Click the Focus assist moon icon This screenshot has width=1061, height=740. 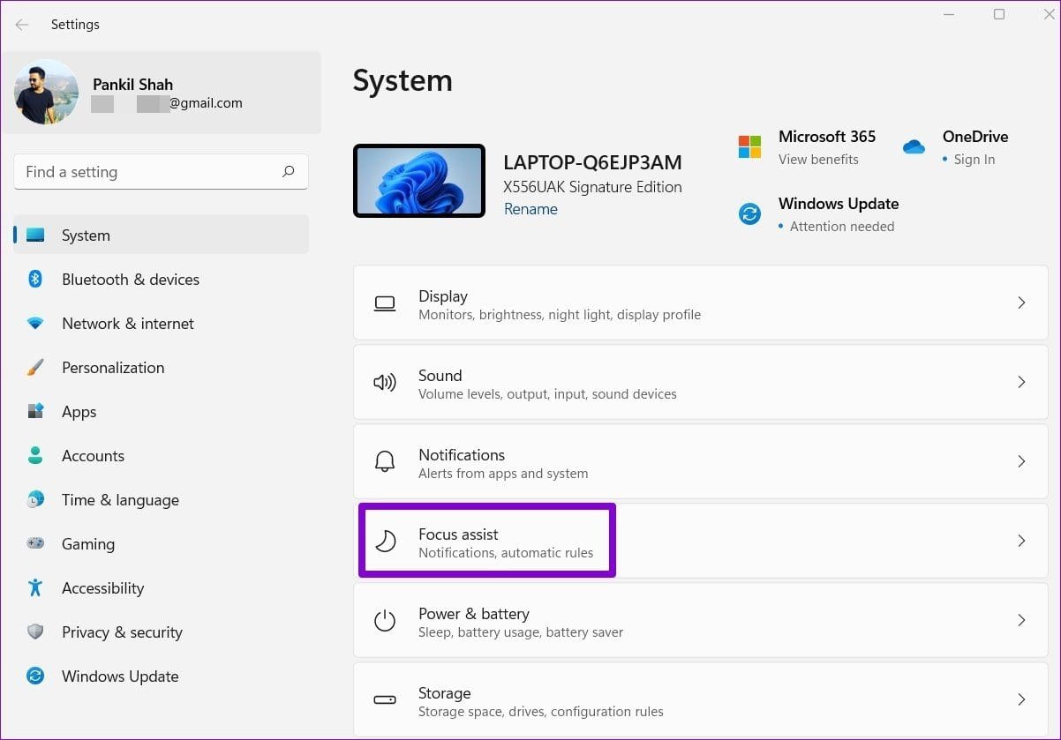coord(385,542)
